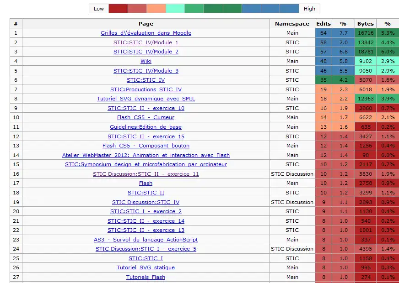Screen dimensions: 399x283
Task: Open Atelier WebMaster 2012 Flash animation link
Action: click(146, 155)
